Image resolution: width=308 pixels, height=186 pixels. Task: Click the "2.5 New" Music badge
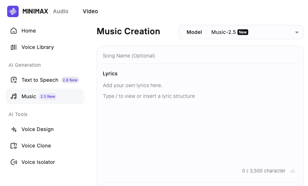click(x=48, y=96)
